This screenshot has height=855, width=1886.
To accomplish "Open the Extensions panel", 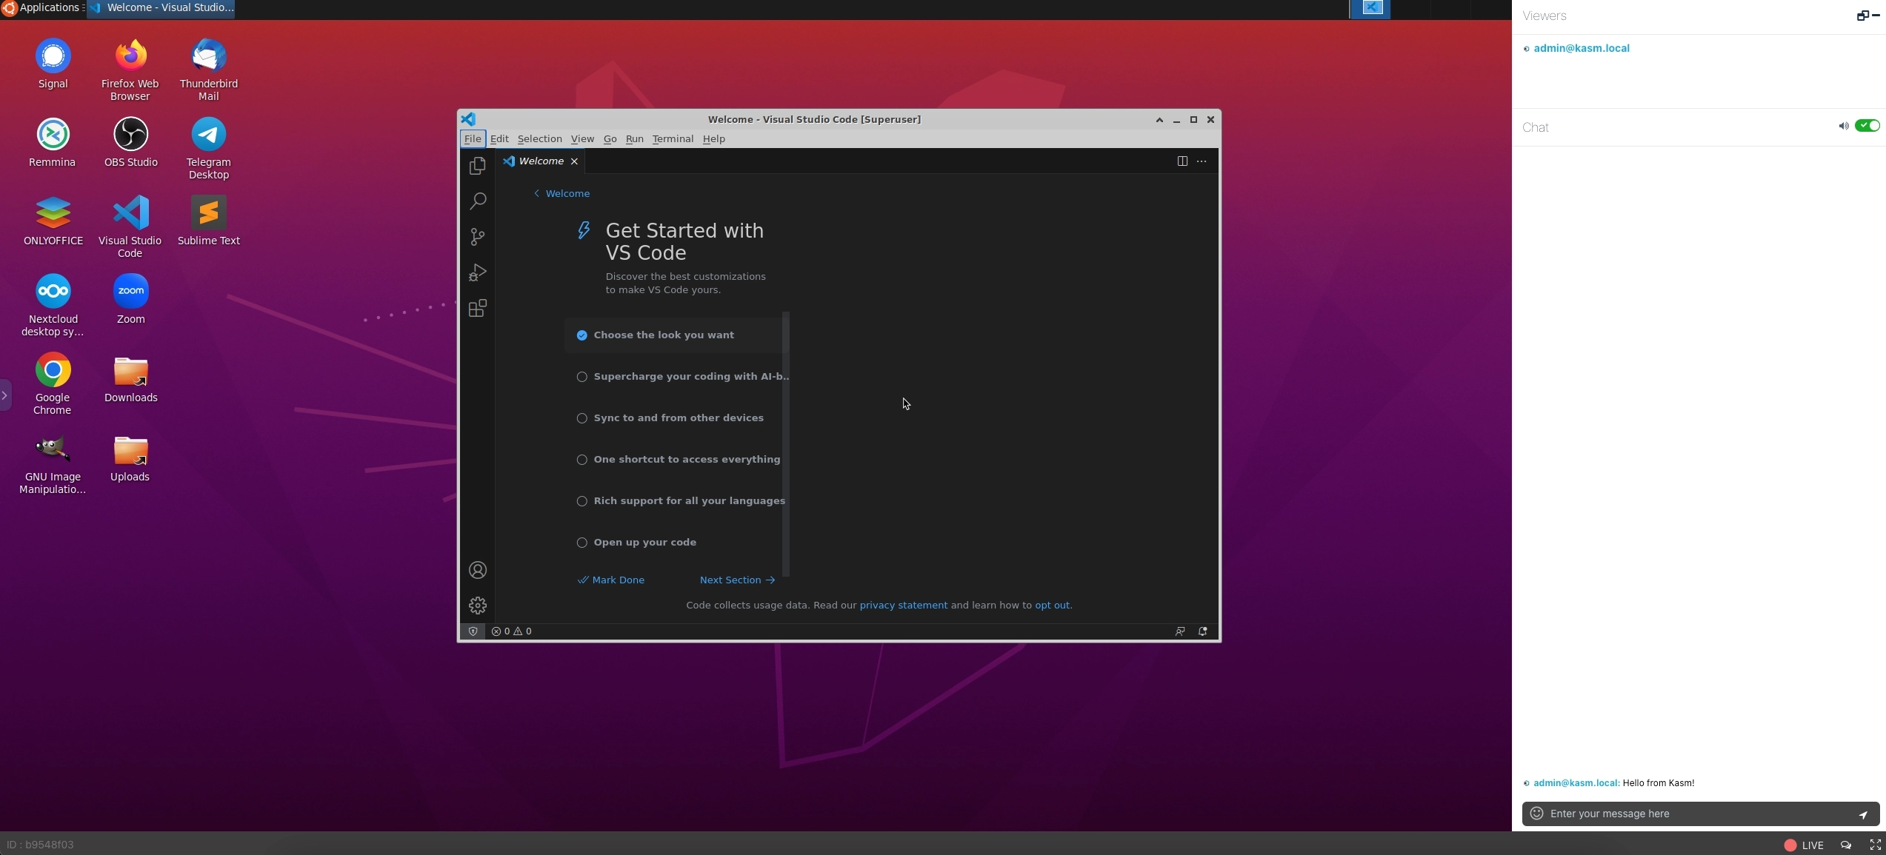I will 476,309.
